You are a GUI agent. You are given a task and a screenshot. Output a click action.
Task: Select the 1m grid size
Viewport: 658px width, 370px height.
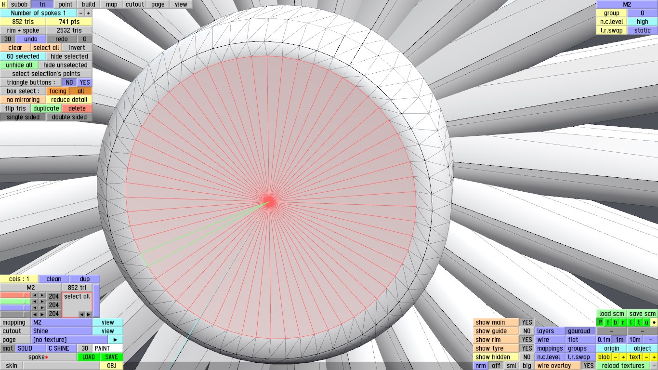(619, 340)
